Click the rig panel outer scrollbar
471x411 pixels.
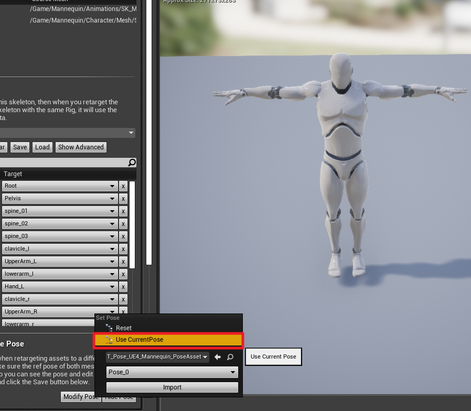[149, 132]
